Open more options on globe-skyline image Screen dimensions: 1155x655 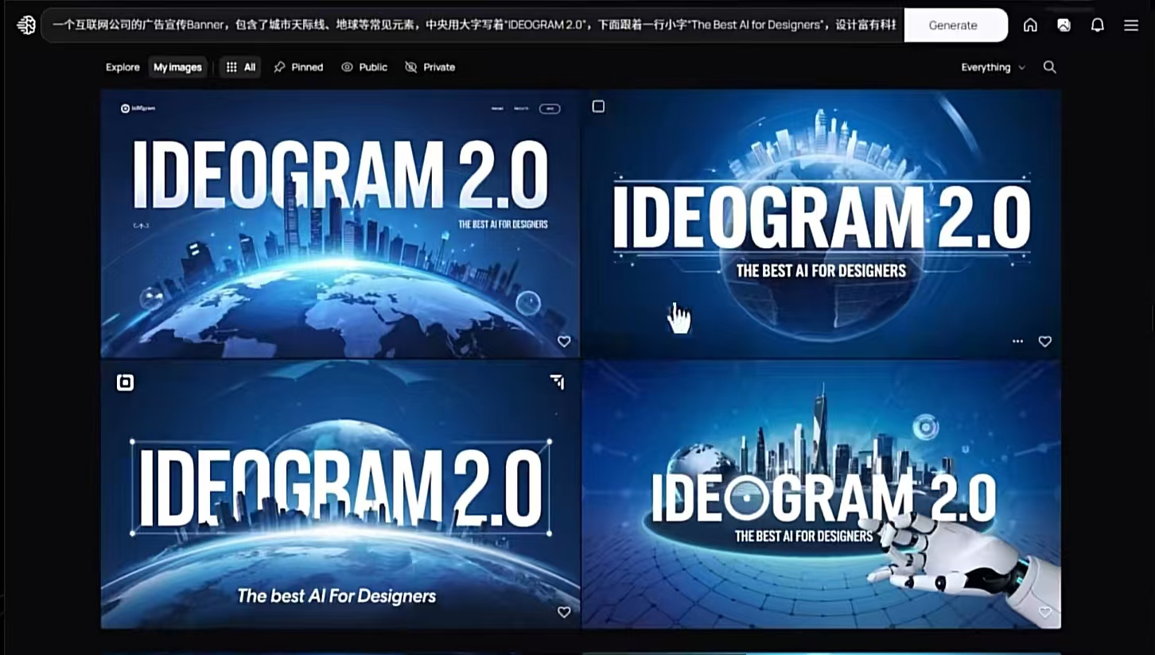pyautogui.click(x=1017, y=341)
